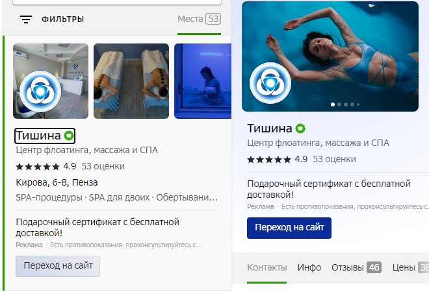Open the Инфо tab
This screenshot has width=429, height=292.
[x=309, y=267]
